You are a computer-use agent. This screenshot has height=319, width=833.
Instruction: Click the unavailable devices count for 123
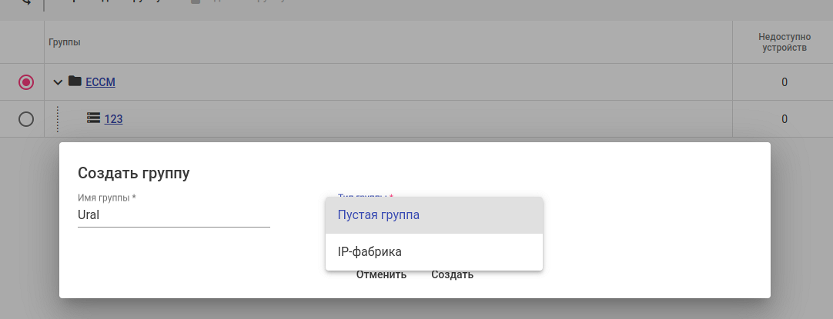(x=784, y=119)
